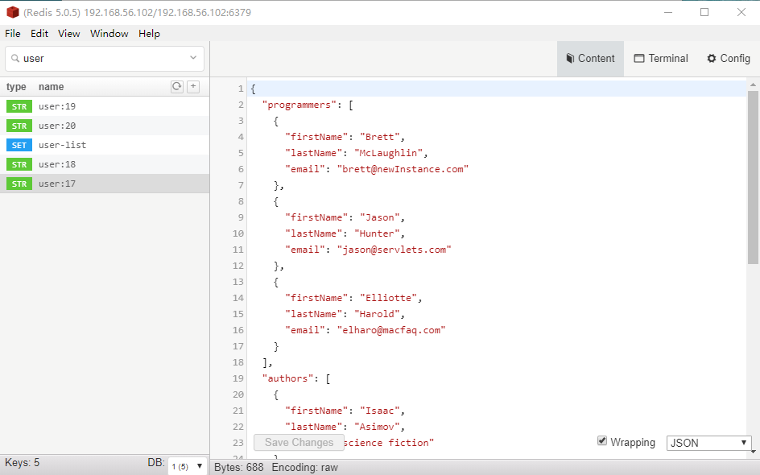Click the Save Changes button
Viewport: 760px width, 475px height.
(299, 442)
